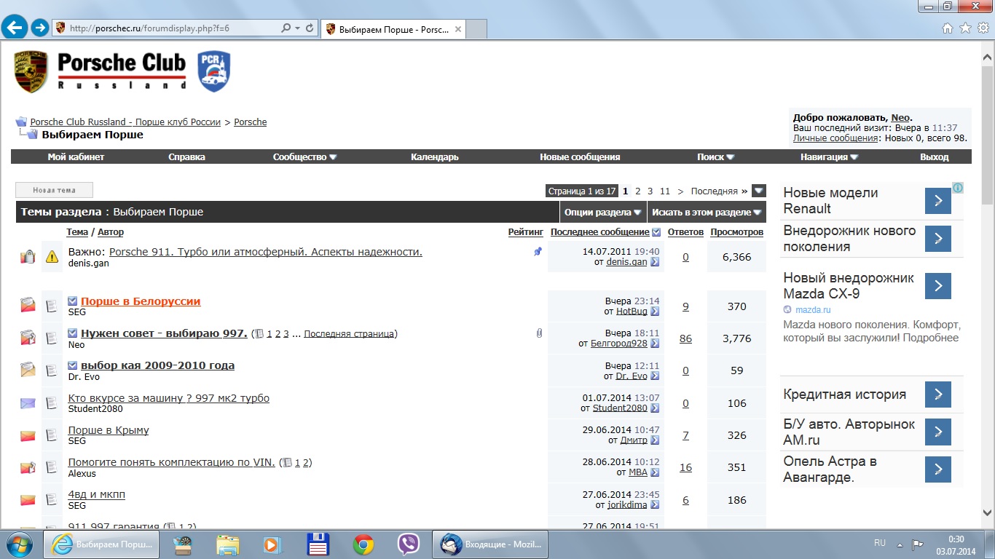Screen dimensions: 995x559
Task: Open the Календарь menu item
Action: [435, 157]
